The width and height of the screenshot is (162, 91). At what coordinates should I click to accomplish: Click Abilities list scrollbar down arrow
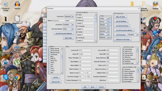pyautogui.click(x=62, y=73)
